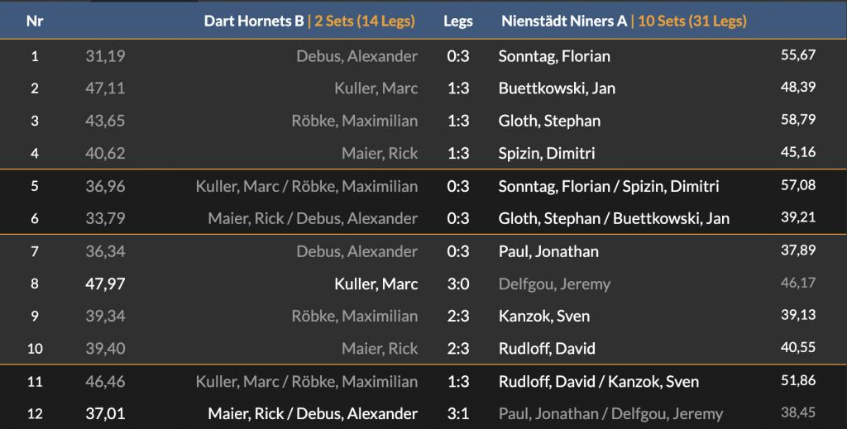Open the Nienstädt Niners A team header
The height and width of the screenshot is (429, 847).
pos(564,21)
